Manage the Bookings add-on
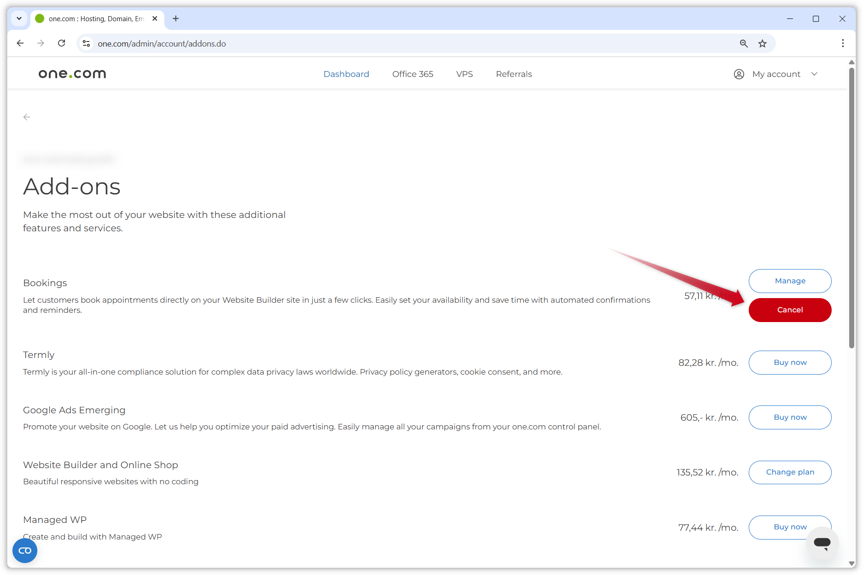The width and height of the screenshot is (863, 575). [x=790, y=281]
